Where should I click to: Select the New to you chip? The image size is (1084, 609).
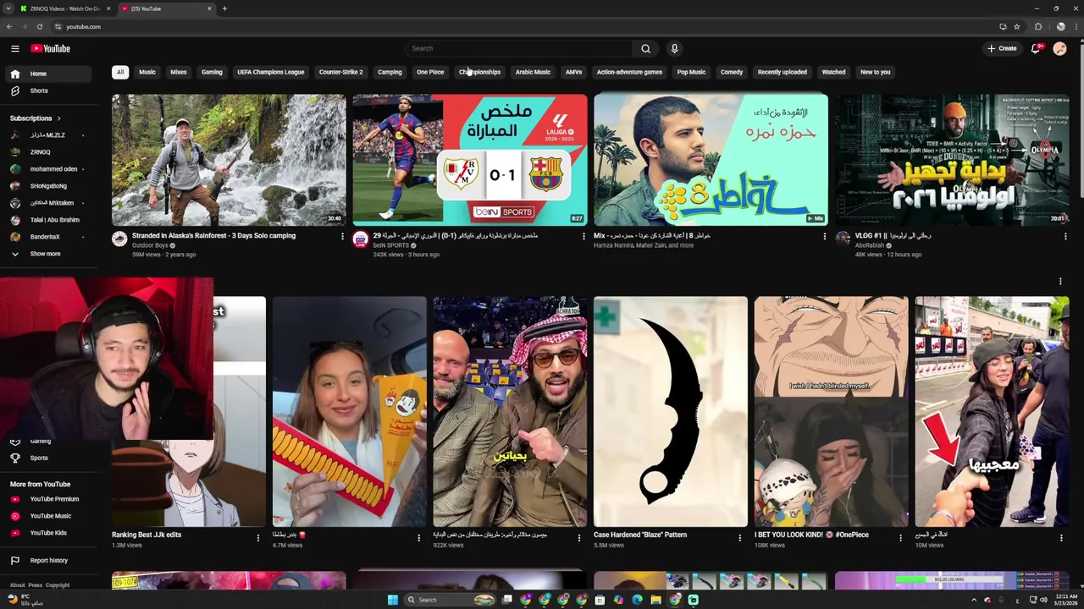(875, 72)
